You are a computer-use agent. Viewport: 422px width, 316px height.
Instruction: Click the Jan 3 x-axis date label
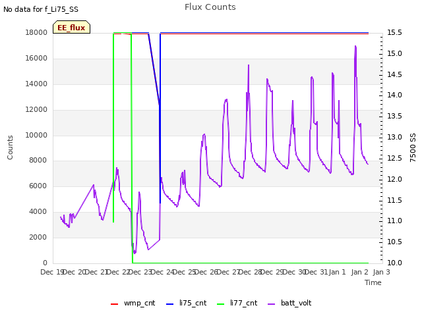[x=381, y=272]
